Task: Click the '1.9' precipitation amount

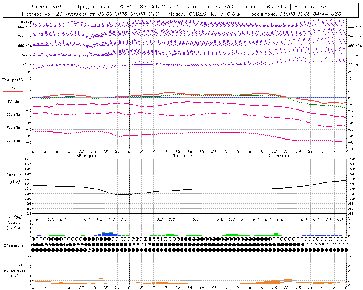Action: click(x=111, y=219)
